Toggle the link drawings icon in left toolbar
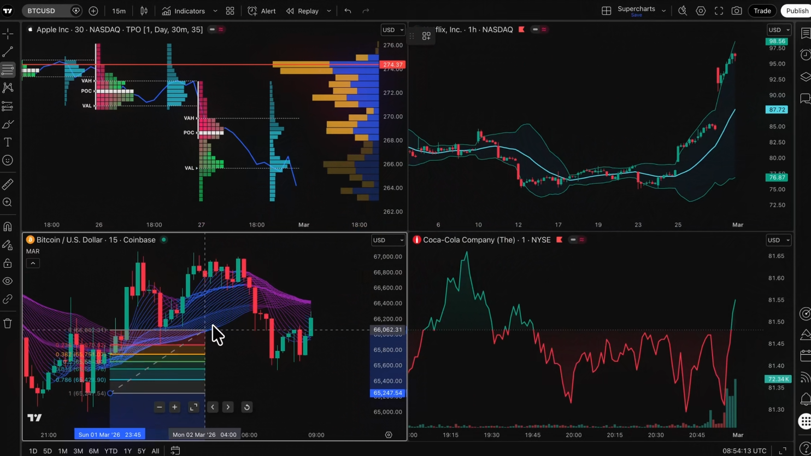Image resolution: width=811 pixels, height=456 pixels. point(8,299)
